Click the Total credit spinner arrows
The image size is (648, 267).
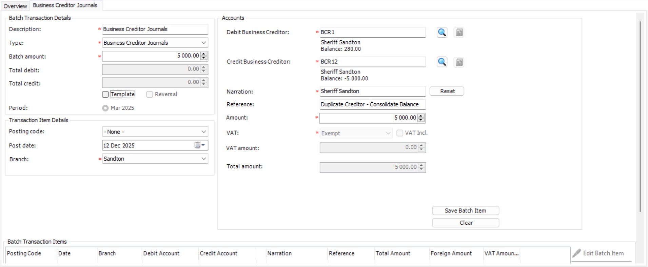pos(204,82)
